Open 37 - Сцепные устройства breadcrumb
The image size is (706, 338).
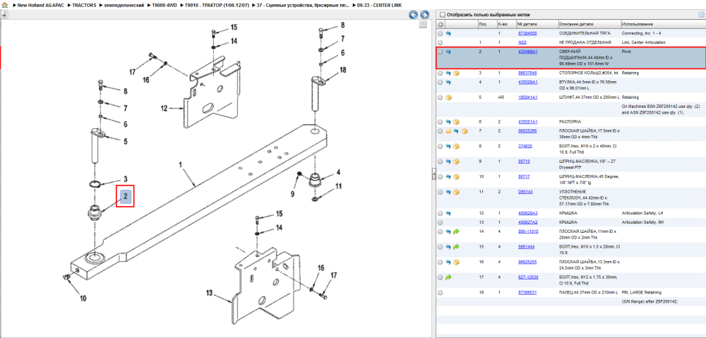[303, 4]
